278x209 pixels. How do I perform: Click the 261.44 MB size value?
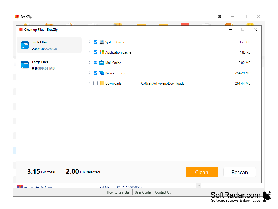pyautogui.click(x=242, y=83)
